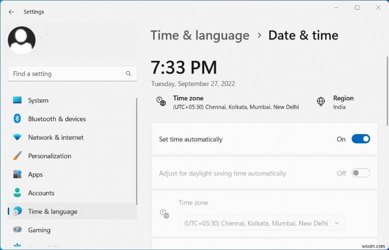The image size is (389, 250).
Task: Click the Personalization paintbrush icon
Action: [18, 156]
